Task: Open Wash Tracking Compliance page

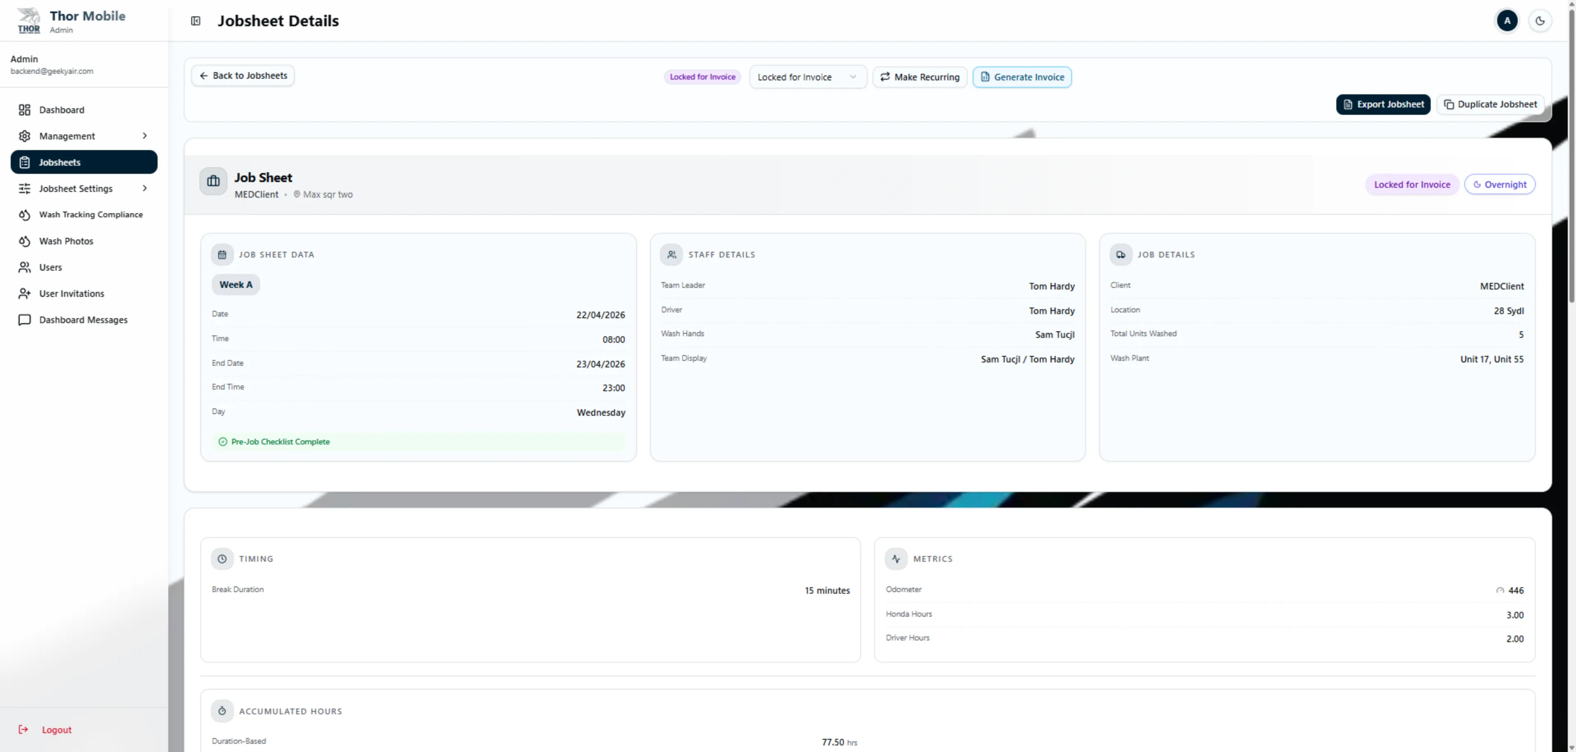Action: tap(84, 214)
